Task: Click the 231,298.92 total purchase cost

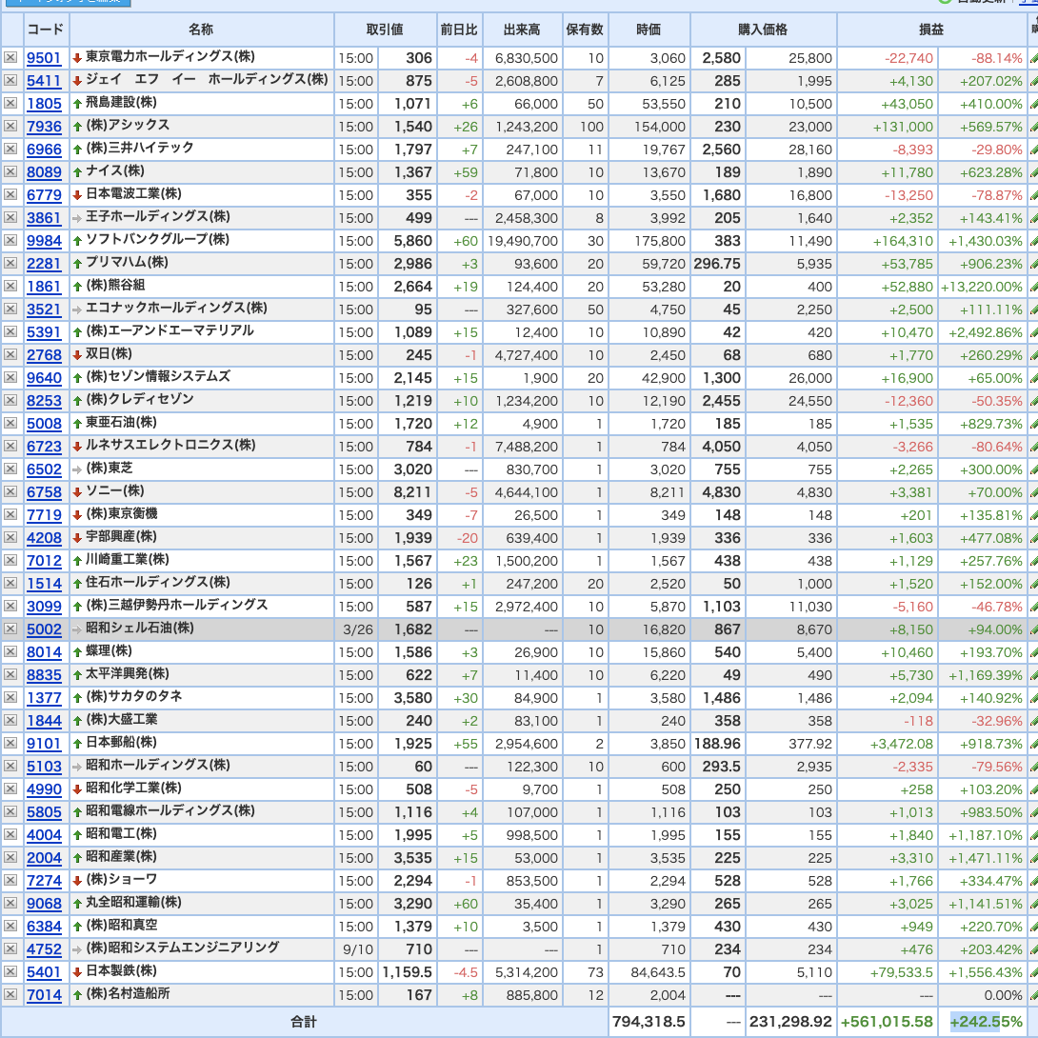Action: coord(790,1022)
